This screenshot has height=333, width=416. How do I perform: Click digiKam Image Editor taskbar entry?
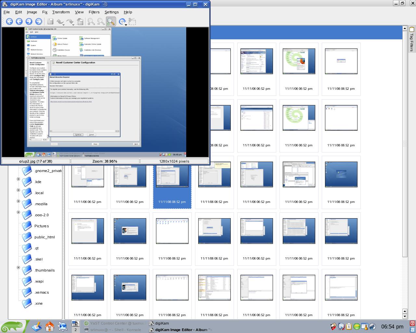point(181,330)
